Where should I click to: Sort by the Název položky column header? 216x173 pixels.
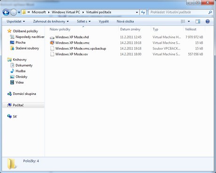[60, 29]
